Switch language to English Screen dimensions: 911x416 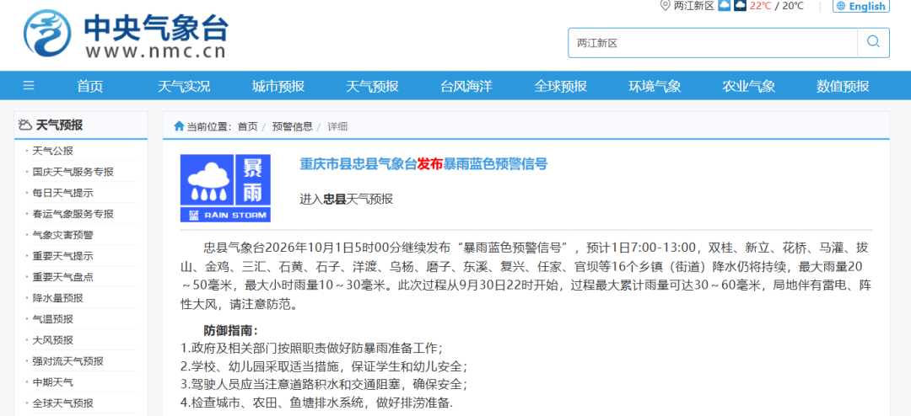(860, 7)
